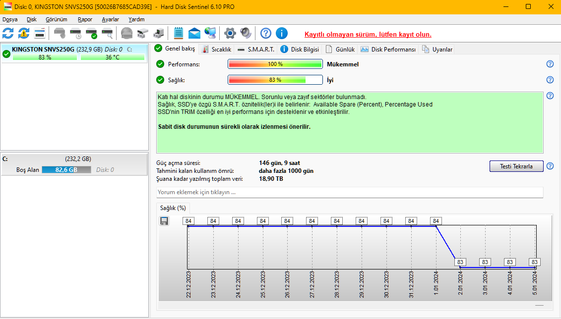Open the Dosya menu
This screenshot has height=319, width=561.
pyautogui.click(x=10, y=19)
